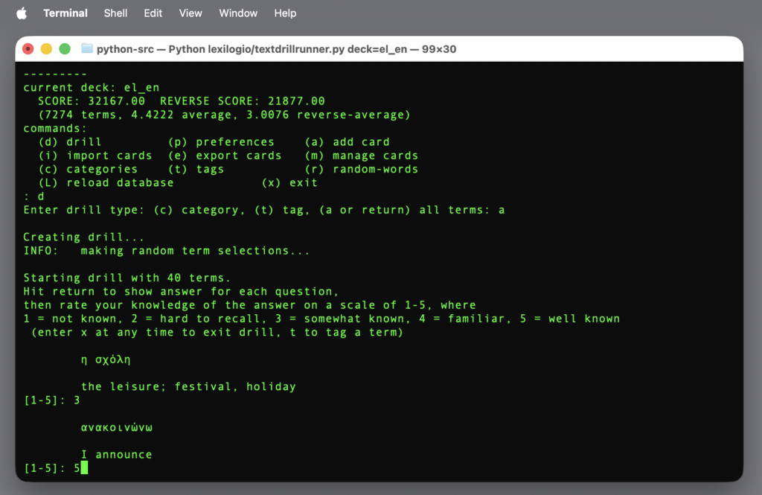The width and height of the screenshot is (762, 495).
Task: Click the 'Creating drill...' line
Action: [84, 237]
